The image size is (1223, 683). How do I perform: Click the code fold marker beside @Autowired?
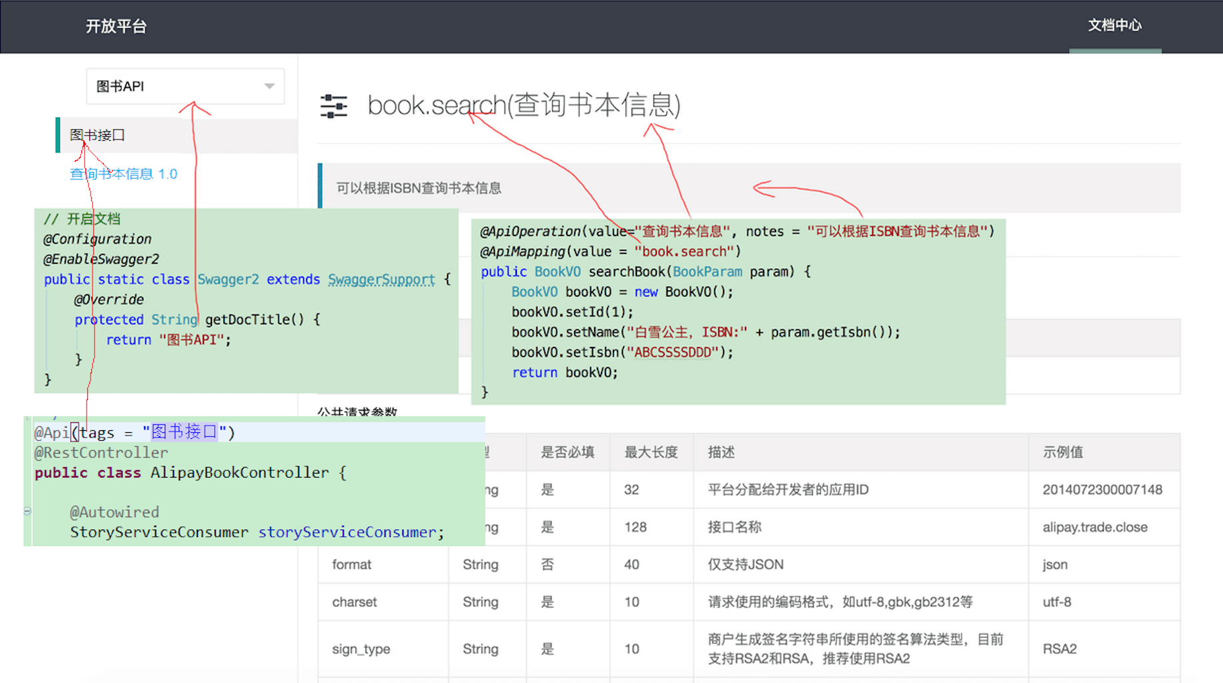click(27, 512)
